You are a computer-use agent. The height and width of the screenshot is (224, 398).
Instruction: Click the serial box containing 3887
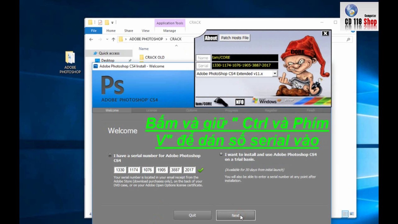pyautogui.click(x=175, y=170)
